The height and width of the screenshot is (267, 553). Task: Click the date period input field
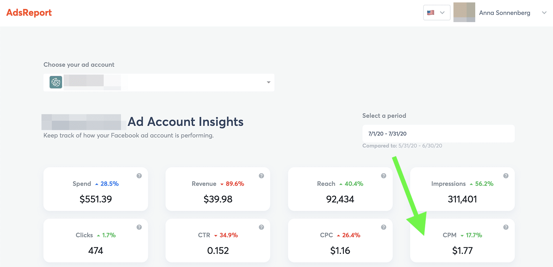pyautogui.click(x=438, y=133)
